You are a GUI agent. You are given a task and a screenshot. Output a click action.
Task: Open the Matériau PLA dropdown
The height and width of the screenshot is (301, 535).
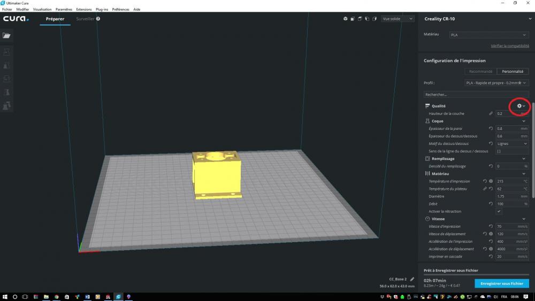click(x=488, y=35)
